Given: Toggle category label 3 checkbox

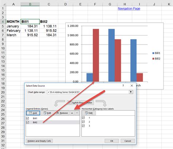Looking at the screenshot, I should [x=83, y=126].
